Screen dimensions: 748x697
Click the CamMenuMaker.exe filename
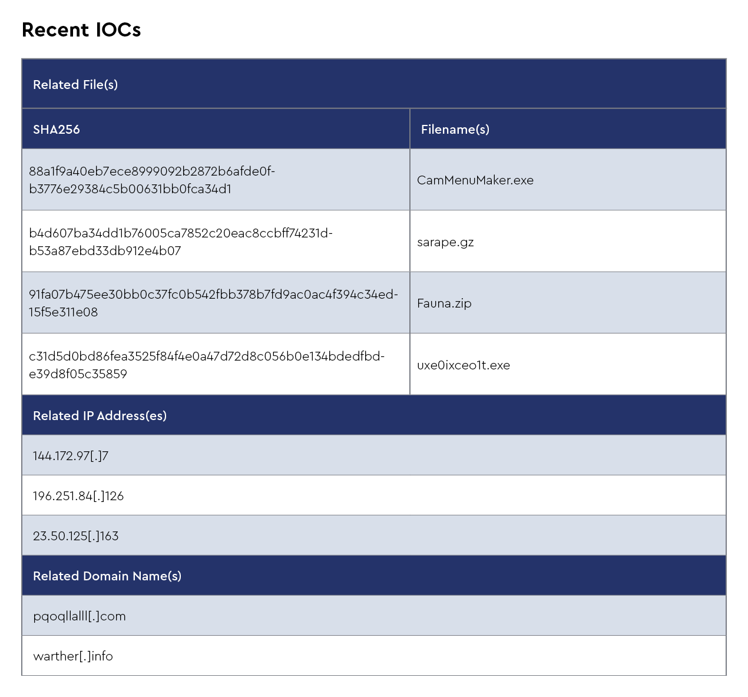475,180
